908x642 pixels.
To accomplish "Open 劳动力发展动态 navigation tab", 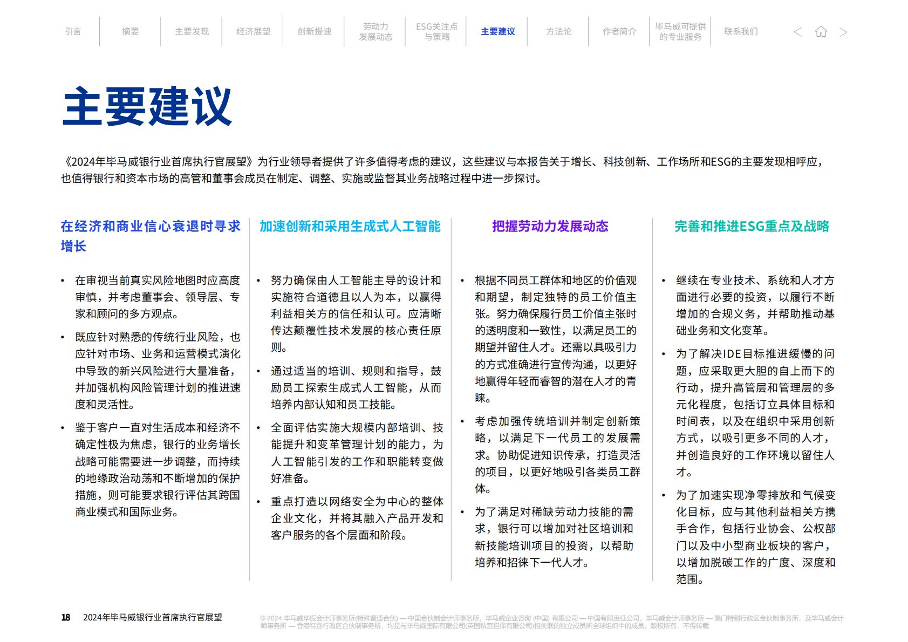I will (x=376, y=31).
